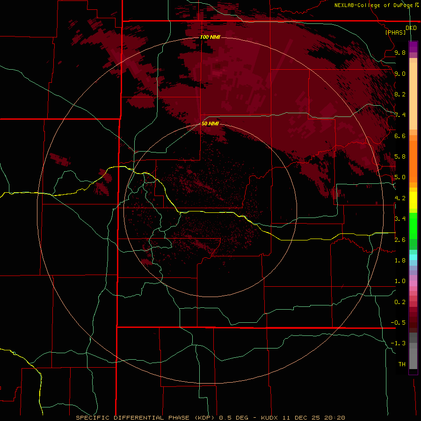The width and height of the screenshot is (421, 421).
Task: Click the TH threshold label on the scale
Action: [402, 364]
